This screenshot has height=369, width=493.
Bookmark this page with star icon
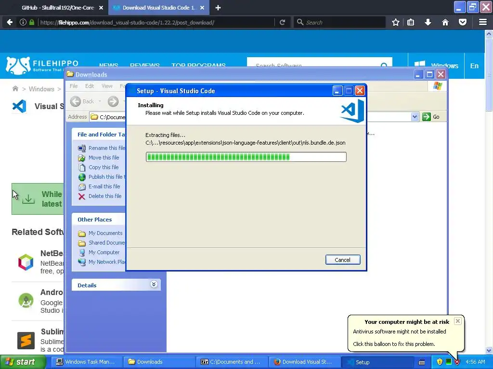396,22
